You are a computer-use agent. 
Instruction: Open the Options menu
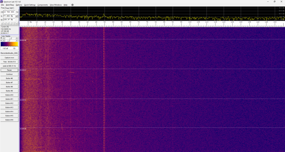19,5
